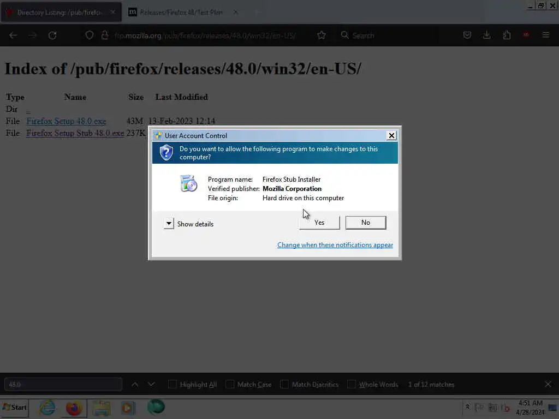Image resolution: width=559 pixels, height=419 pixels.
Task: Click the Firefox Stub Installer program name
Action: [x=292, y=179]
